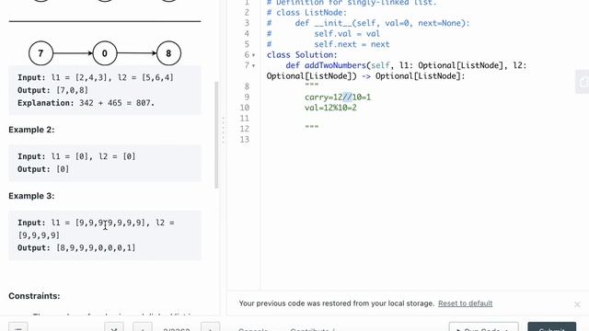Image resolution: width=589 pixels, height=331 pixels.
Task: Place cursor on the 'carry=12//10=1' code line
Action: (x=338, y=97)
